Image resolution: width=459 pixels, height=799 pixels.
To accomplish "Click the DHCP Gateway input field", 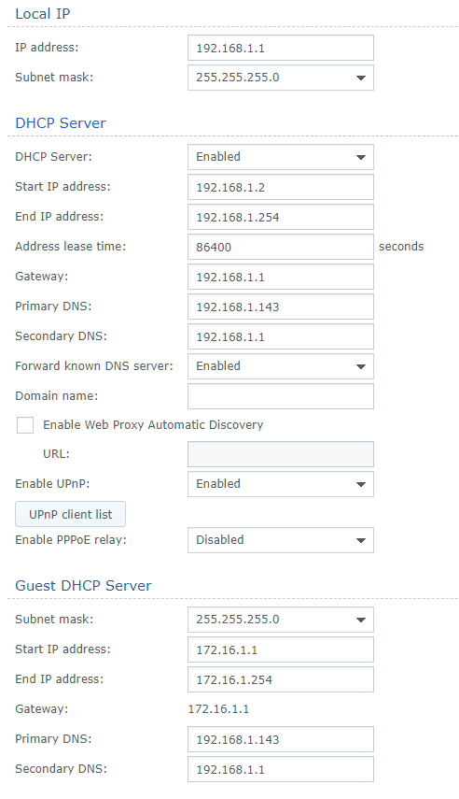I will (x=281, y=277).
